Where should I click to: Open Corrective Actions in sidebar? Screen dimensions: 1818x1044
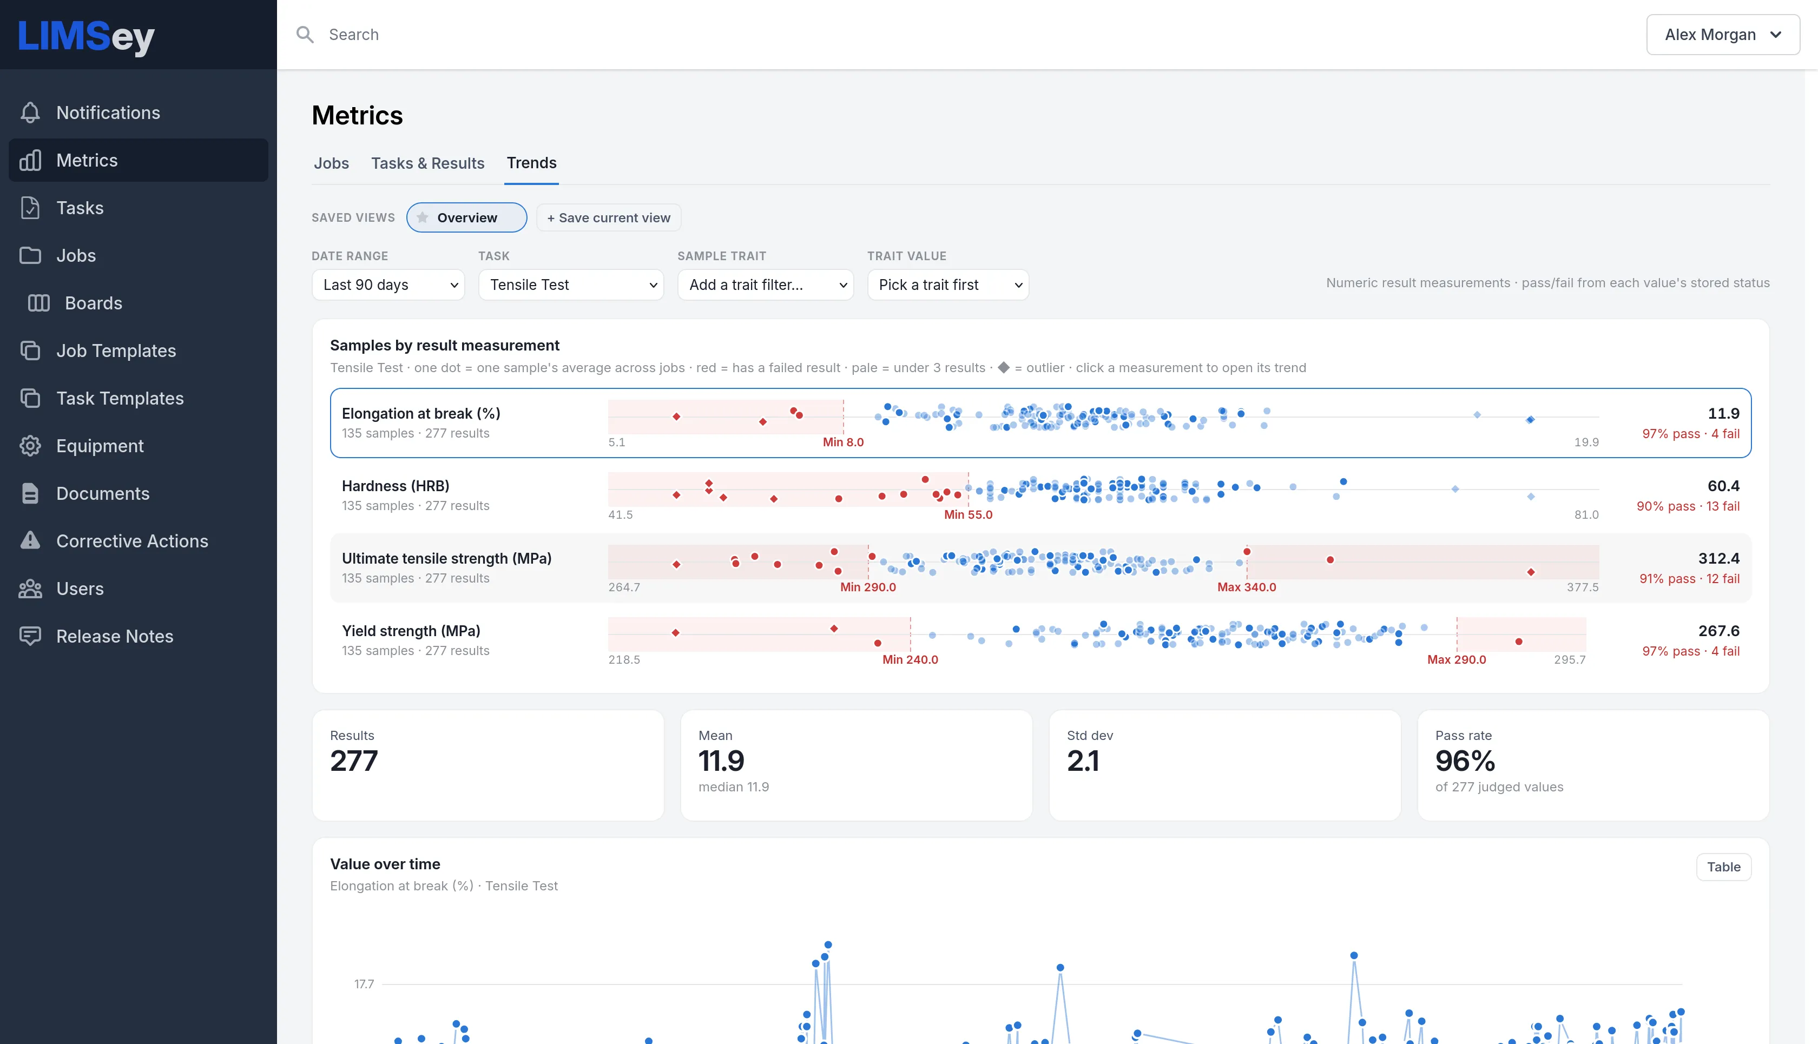click(139, 540)
